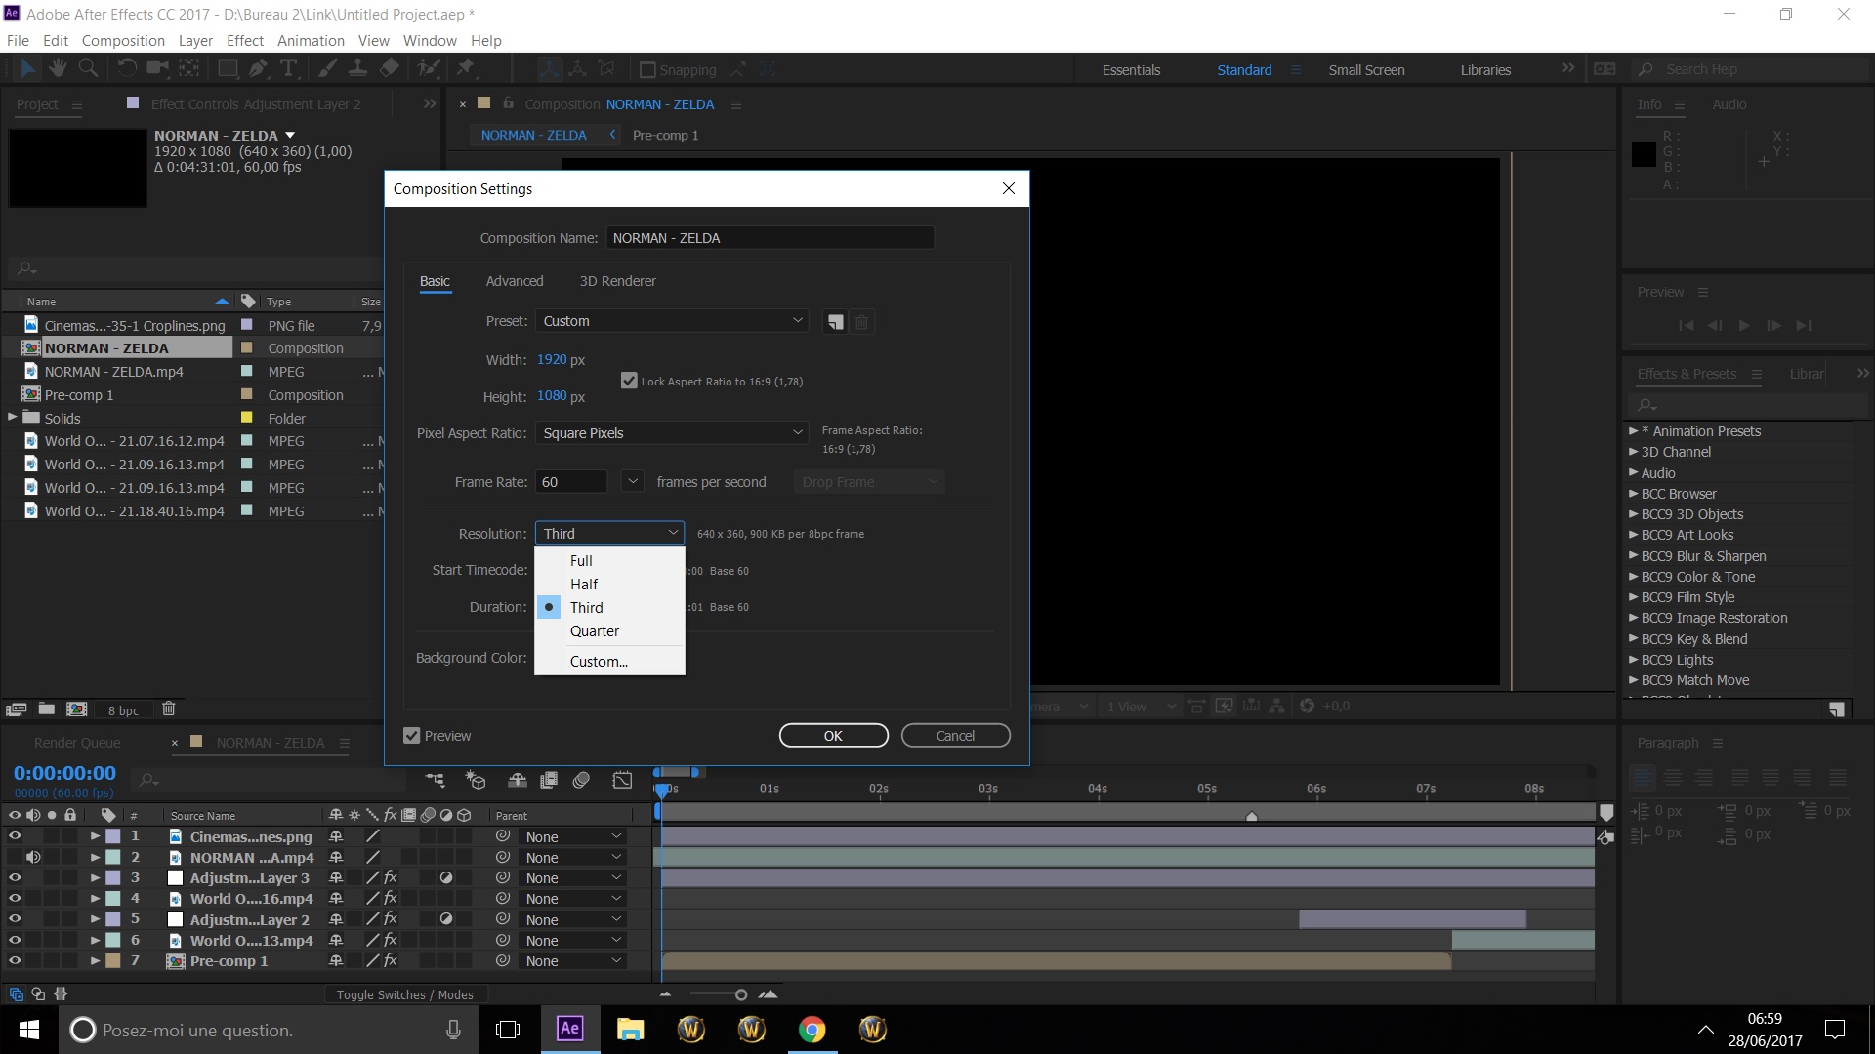Click the Interpret Footage icon in Project panel
Image resolution: width=1875 pixels, height=1054 pixels.
click(x=16, y=709)
